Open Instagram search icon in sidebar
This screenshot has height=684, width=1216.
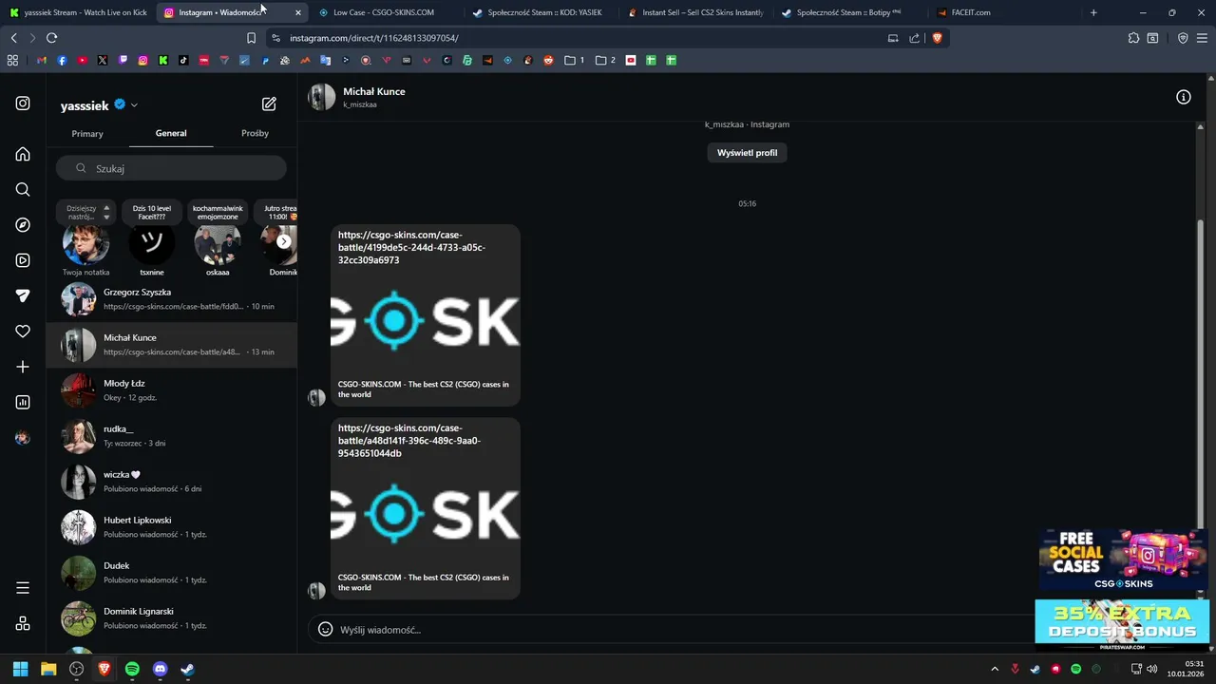point(23,189)
